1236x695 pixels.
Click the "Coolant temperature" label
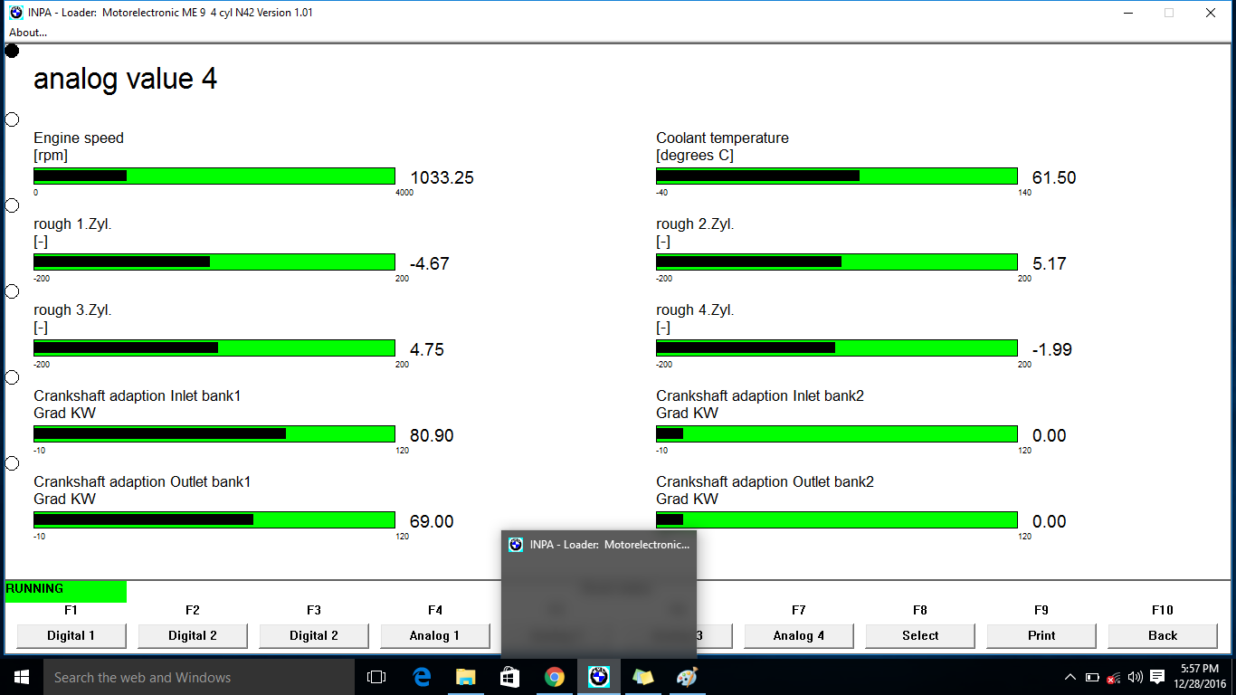pyautogui.click(x=722, y=138)
